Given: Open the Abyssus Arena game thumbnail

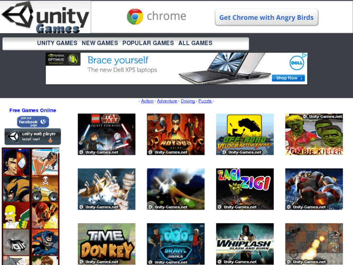Looking at the screenshot, I should [x=176, y=134].
